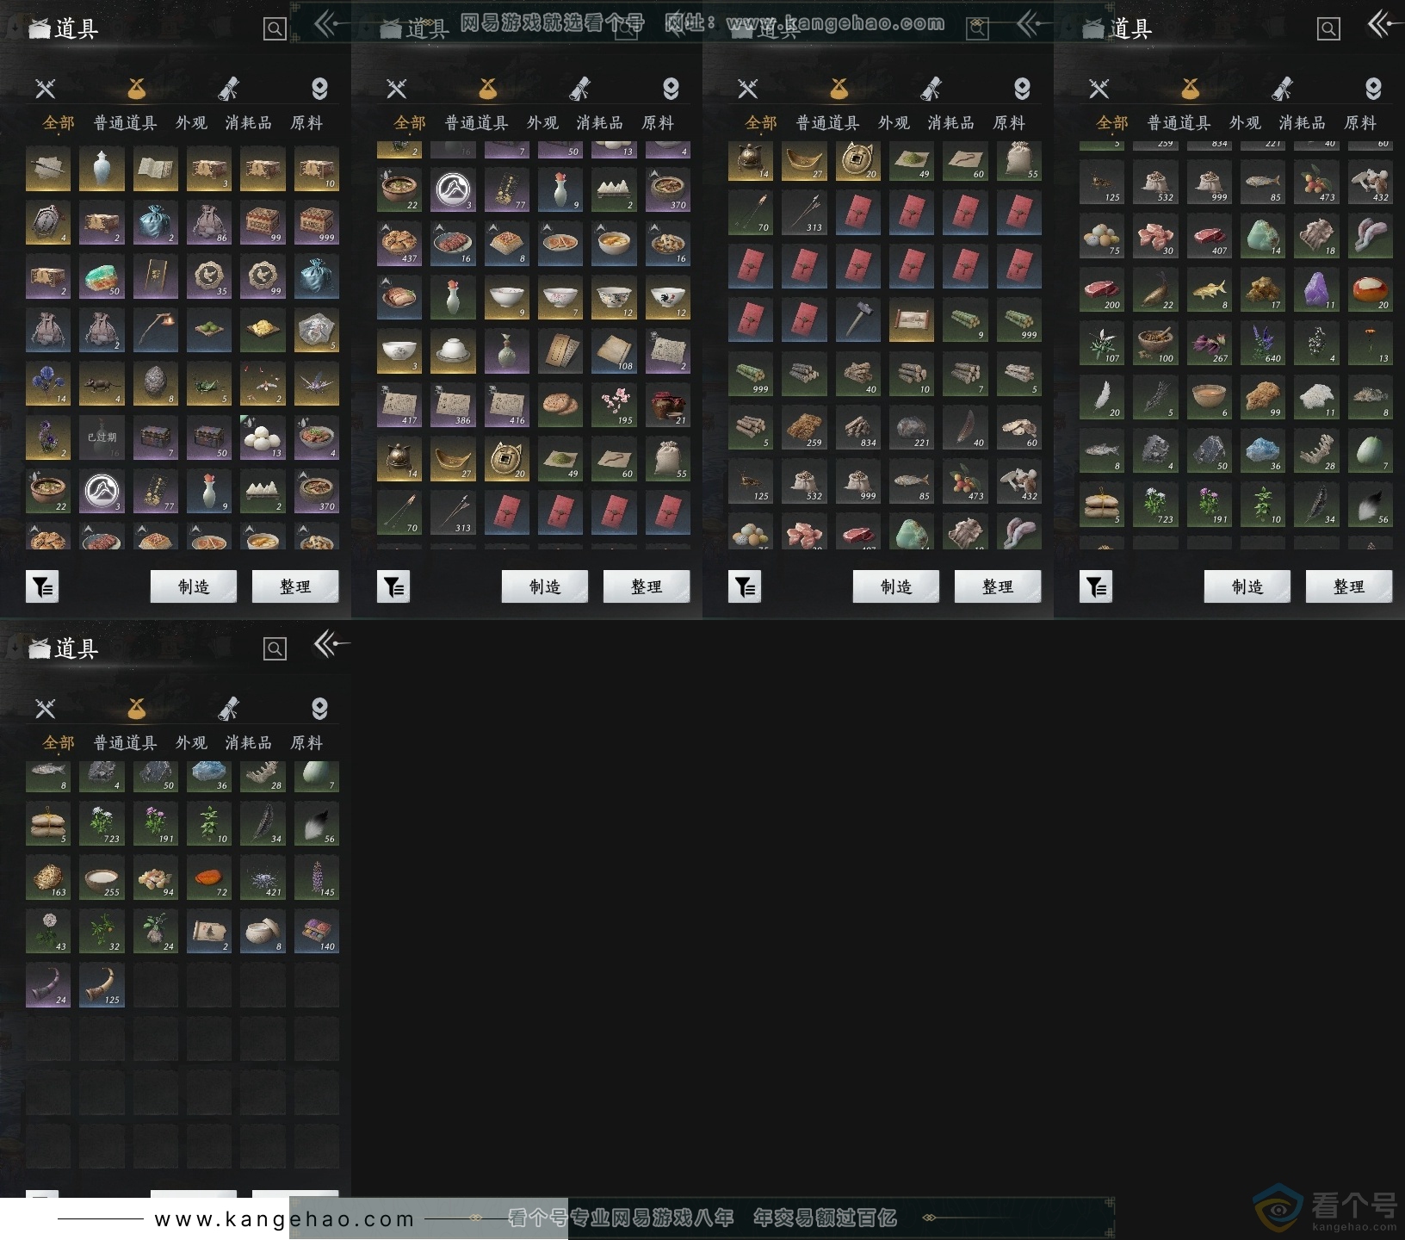Select the bowl with count 255
Image resolution: width=1405 pixels, height=1240 pixels.
[x=102, y=877]
